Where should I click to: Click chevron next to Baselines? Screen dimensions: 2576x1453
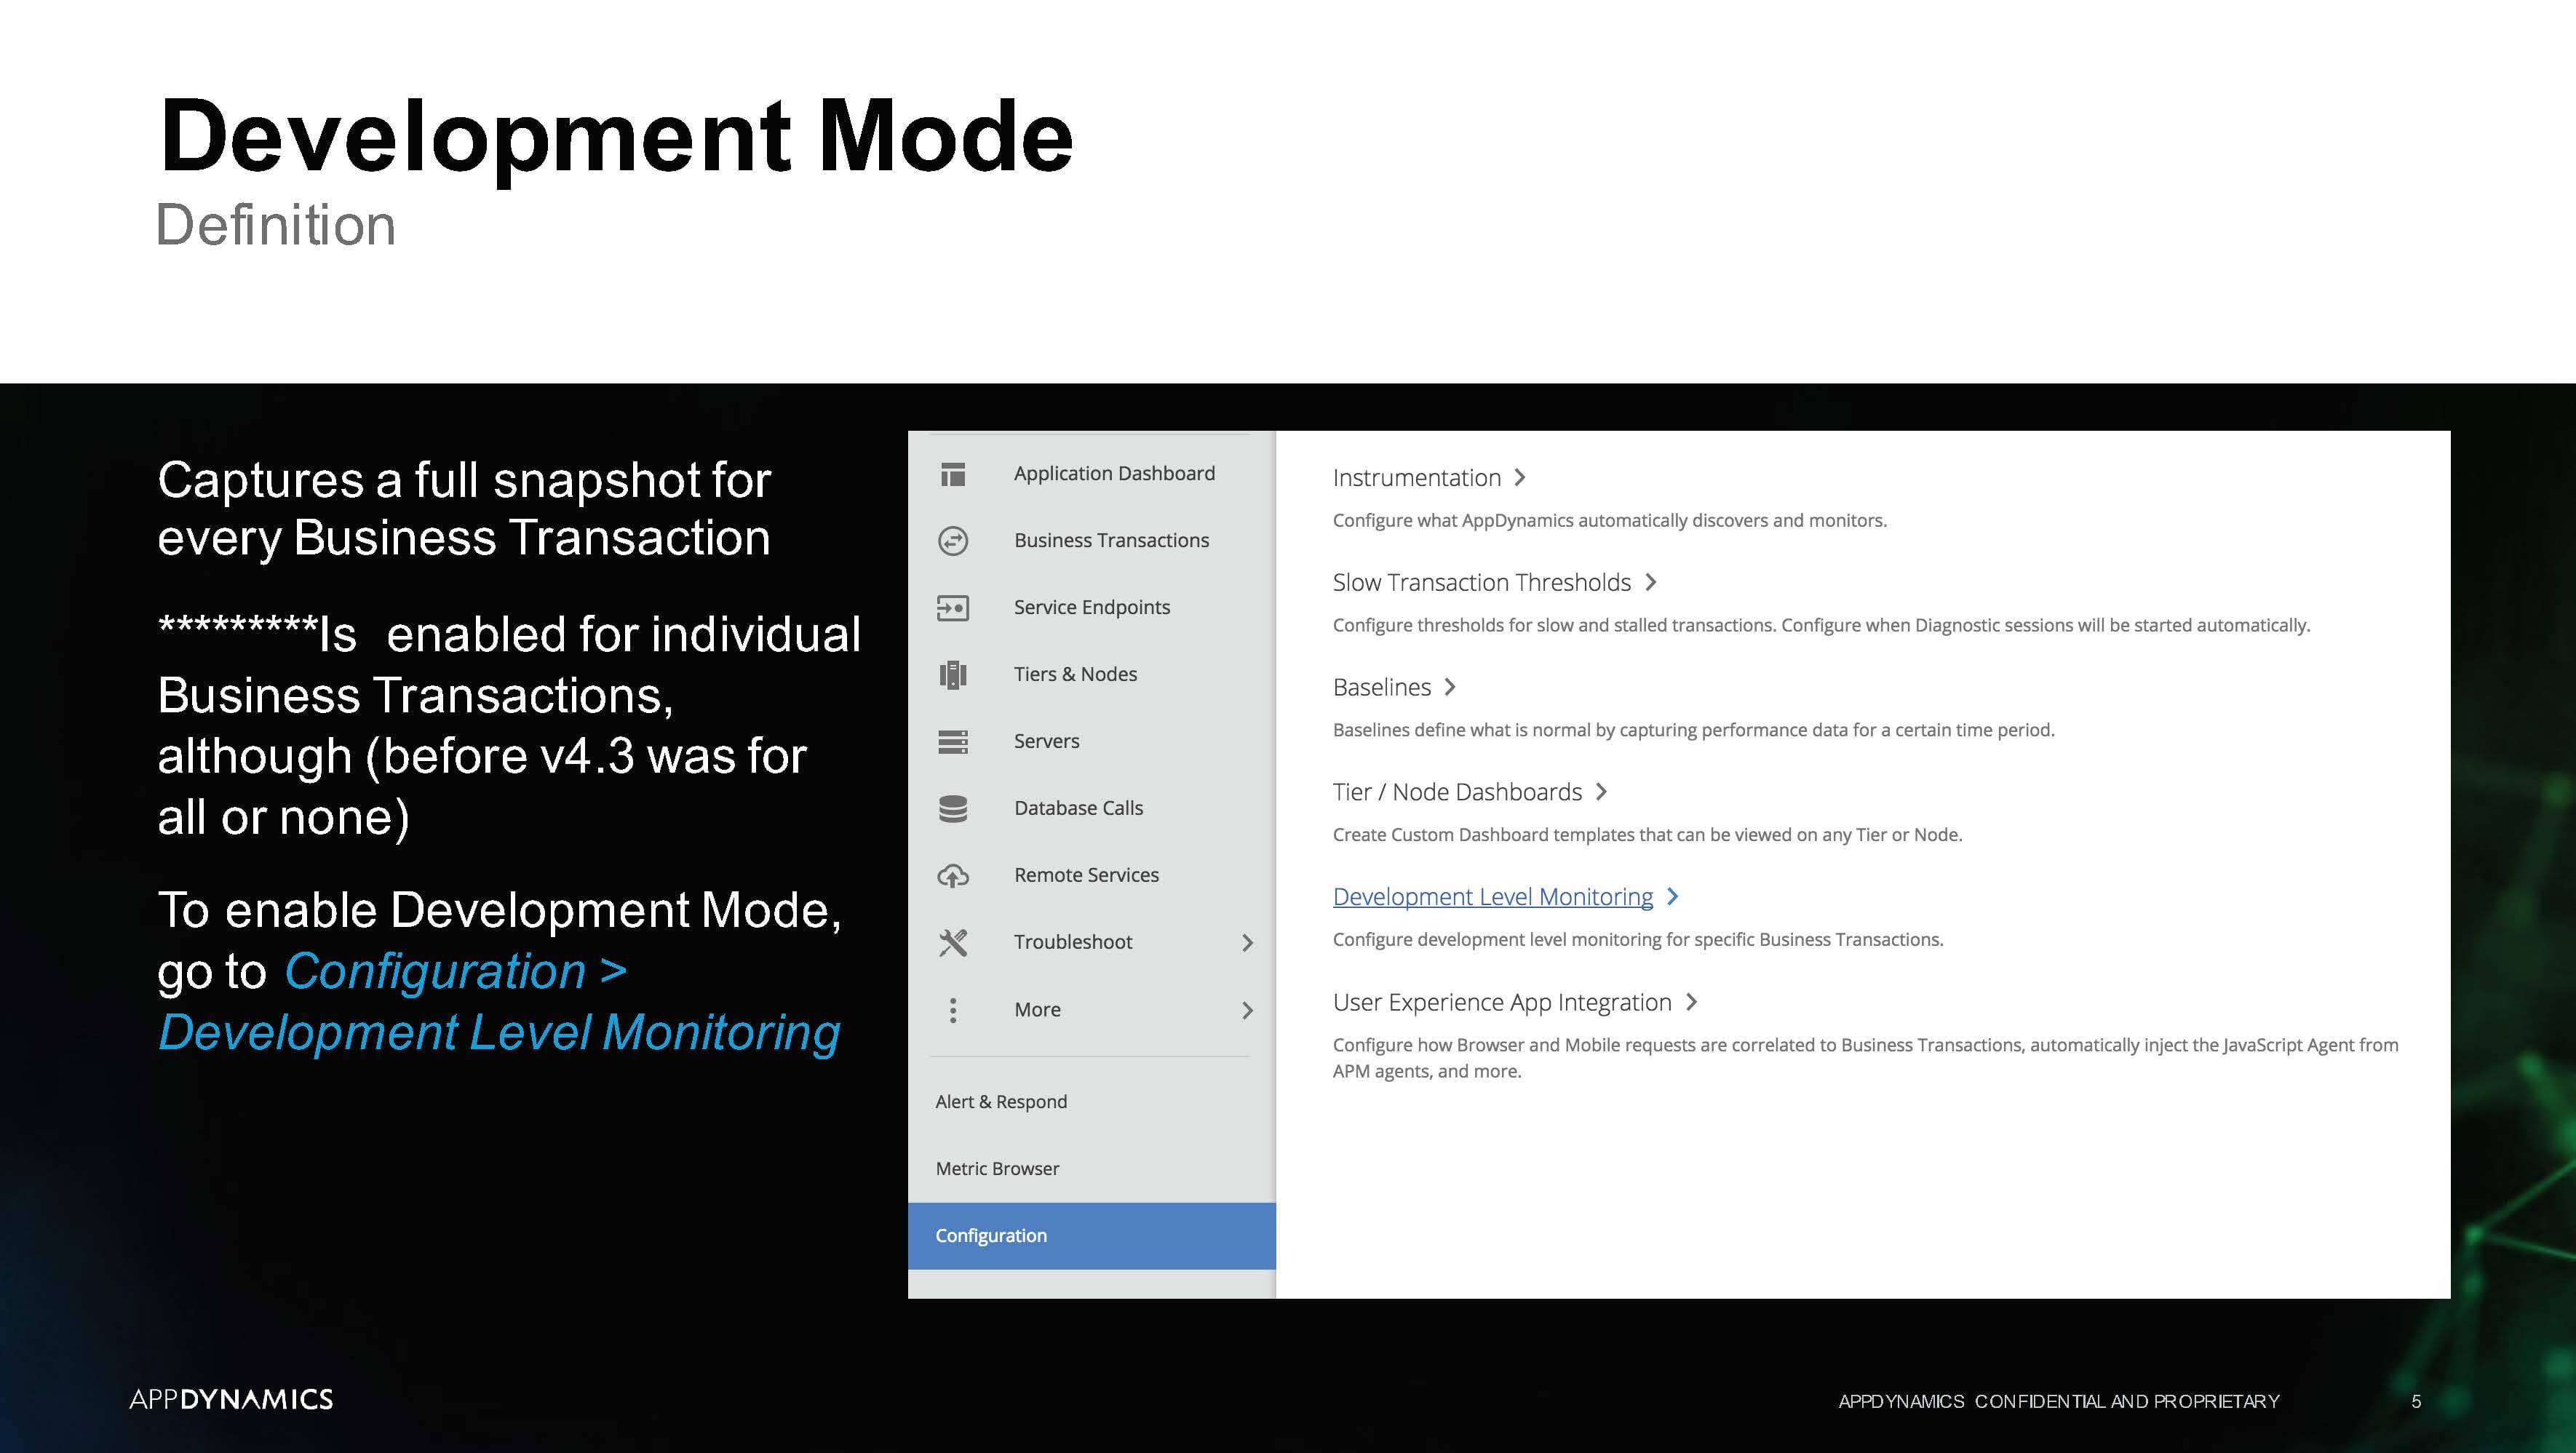click(x=1450, y=687)
